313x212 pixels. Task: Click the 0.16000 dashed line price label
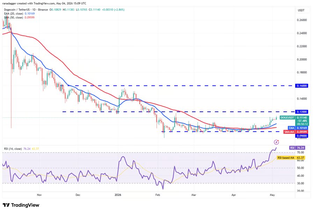[x=302, y=86]
